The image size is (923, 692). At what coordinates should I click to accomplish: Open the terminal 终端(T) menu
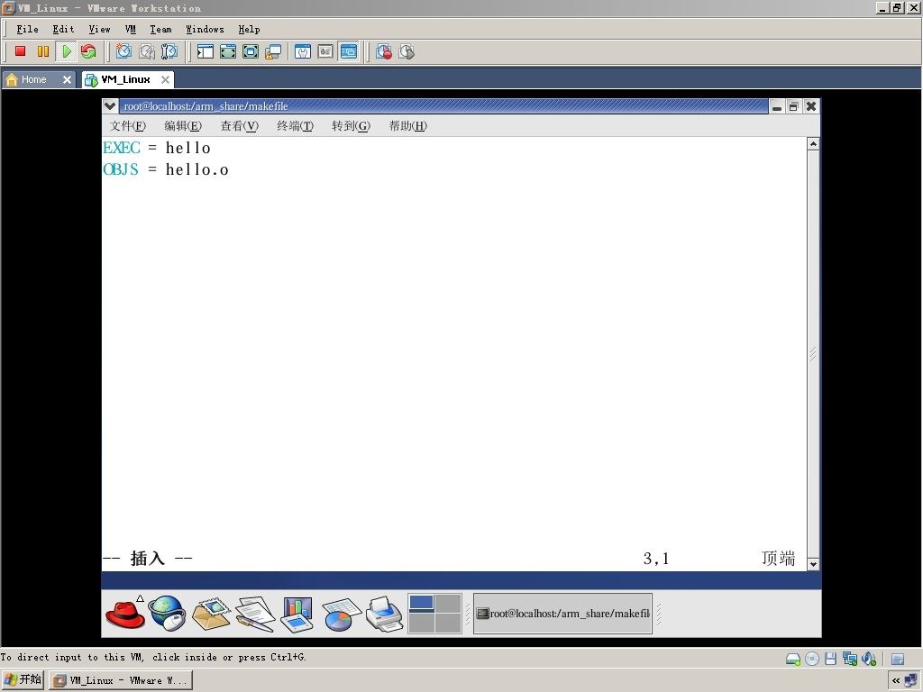point(296,125)
